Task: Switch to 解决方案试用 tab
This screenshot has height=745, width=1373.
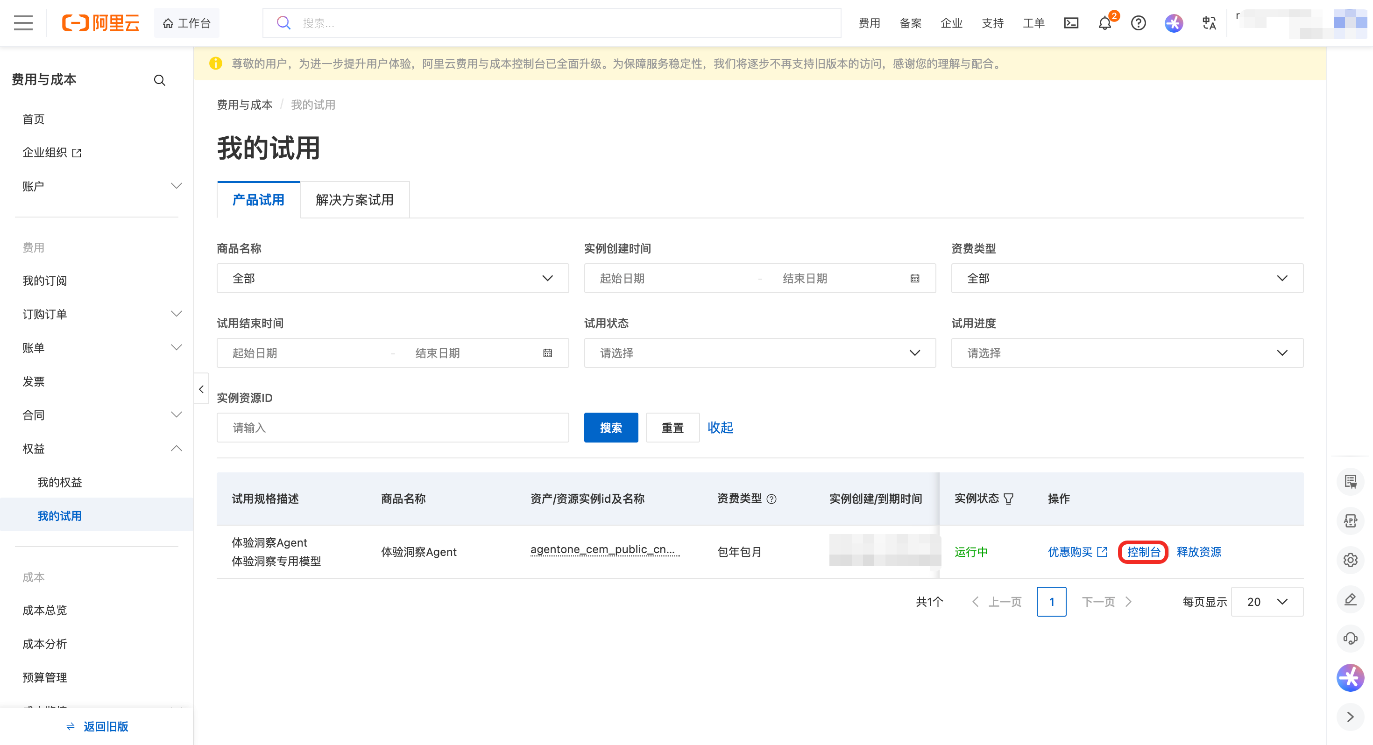Action: [x=354, y=200]
